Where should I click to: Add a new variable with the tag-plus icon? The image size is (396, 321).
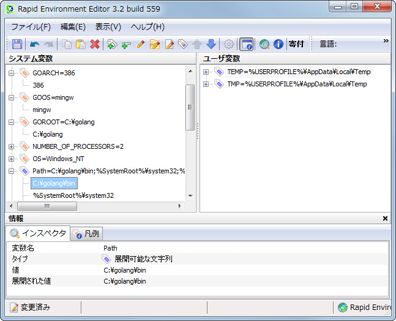click(112, 44)
